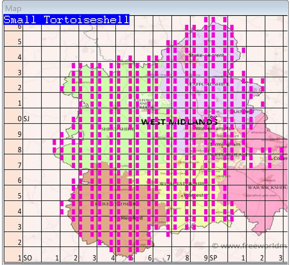This screenshot has width=290, height=265.
Task: Click the Hereford city label
Action: (132, 218)
